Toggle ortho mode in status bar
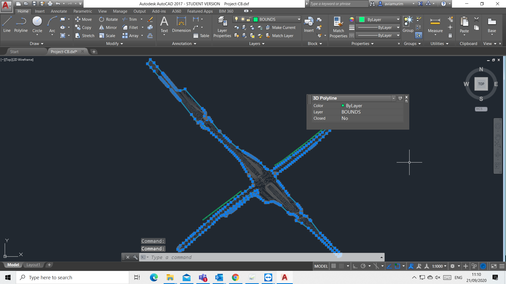The image size is (506, 284). (355, 266)
